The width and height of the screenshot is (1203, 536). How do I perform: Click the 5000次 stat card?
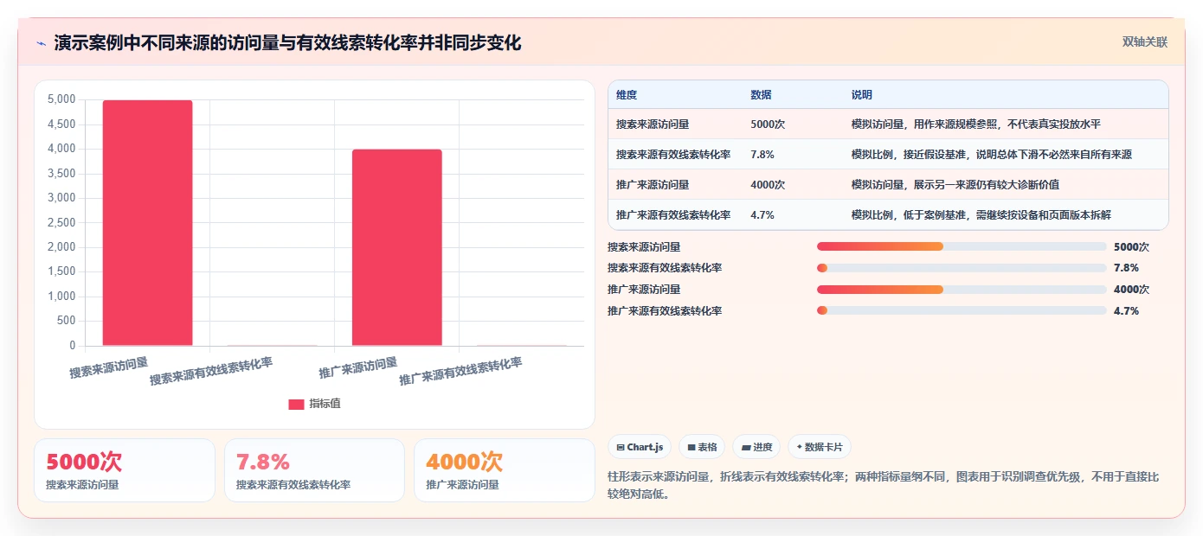[x=125, y=470]
